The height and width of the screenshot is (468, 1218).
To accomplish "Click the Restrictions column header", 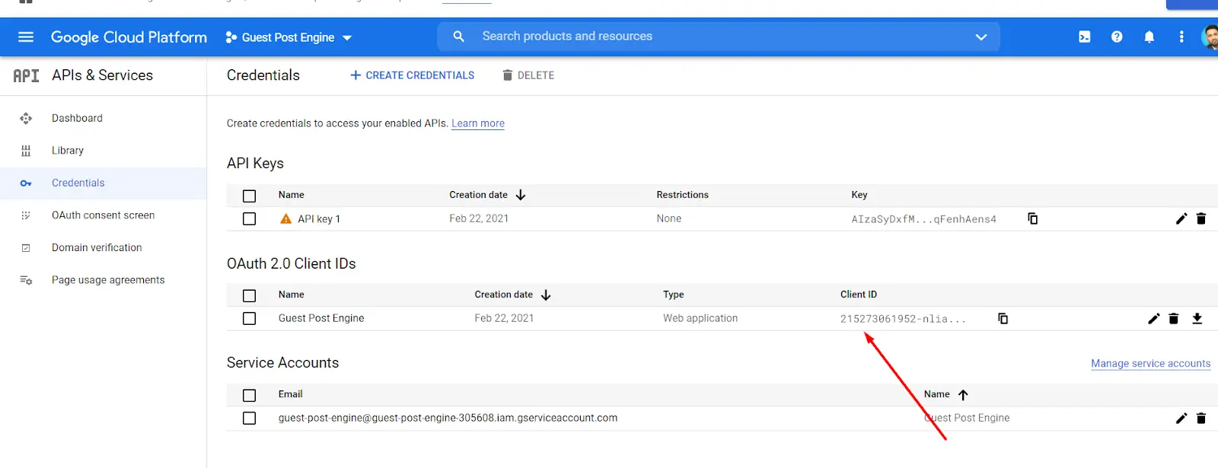I will [682, 195].
